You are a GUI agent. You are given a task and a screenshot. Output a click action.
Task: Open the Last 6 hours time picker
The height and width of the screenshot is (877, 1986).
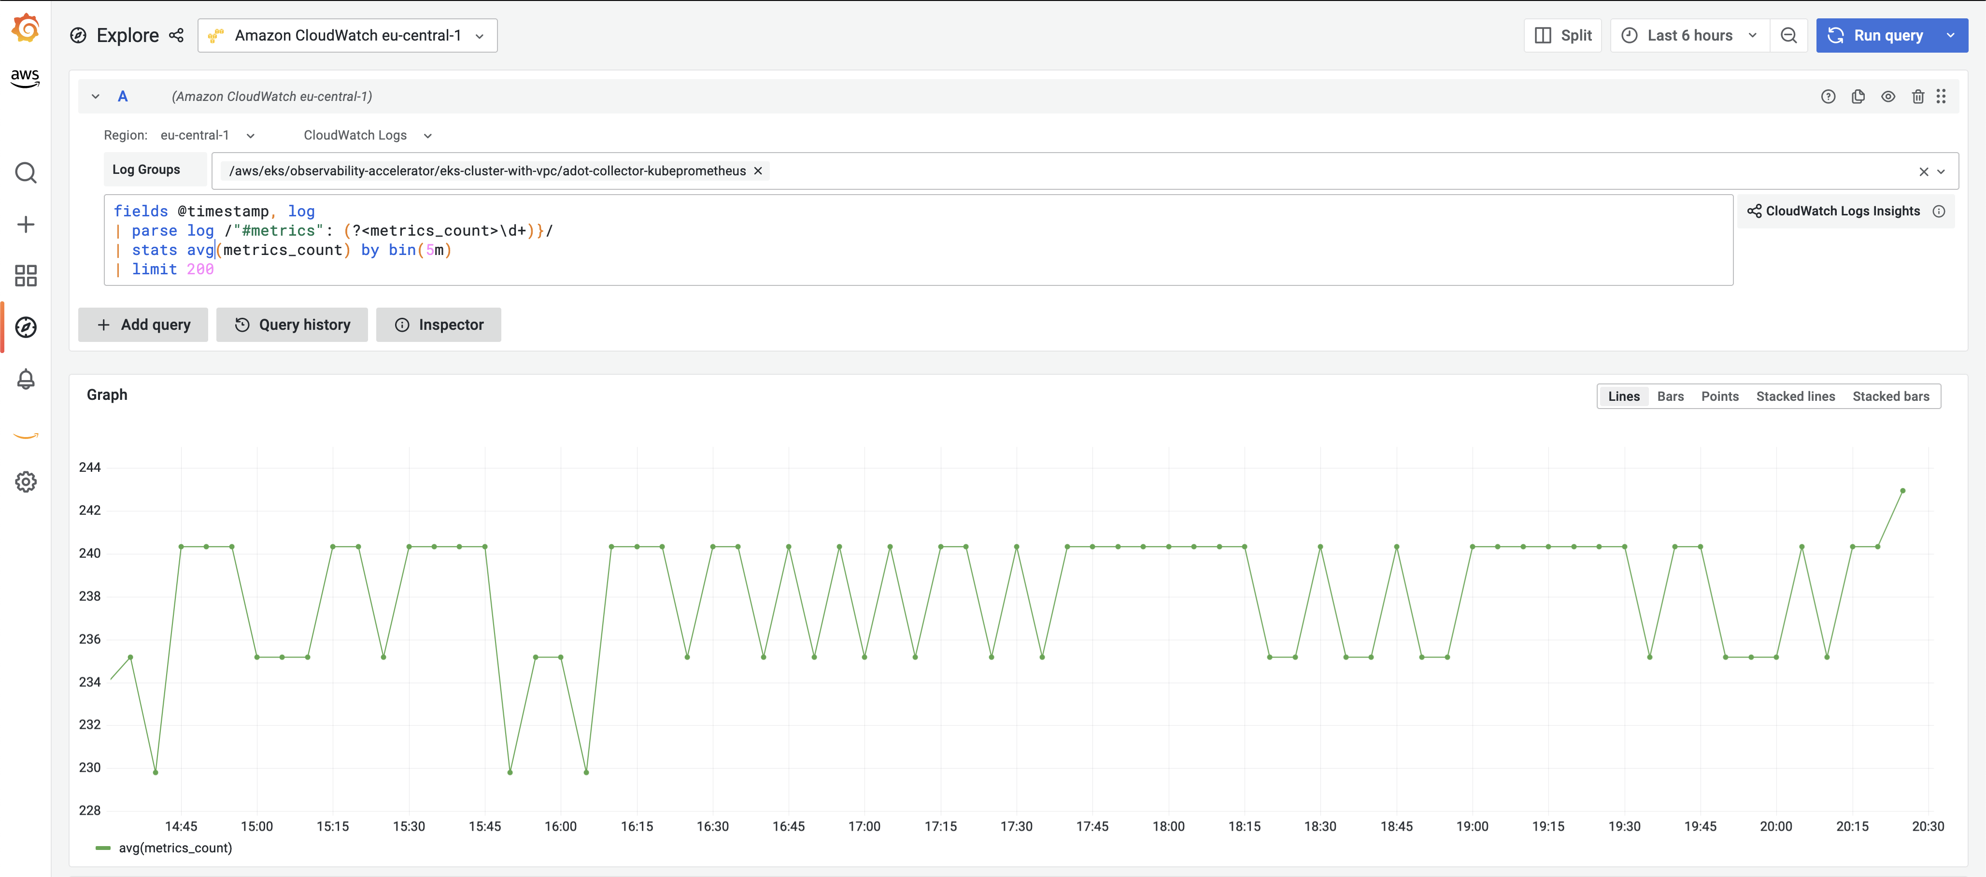(1690, 35)
